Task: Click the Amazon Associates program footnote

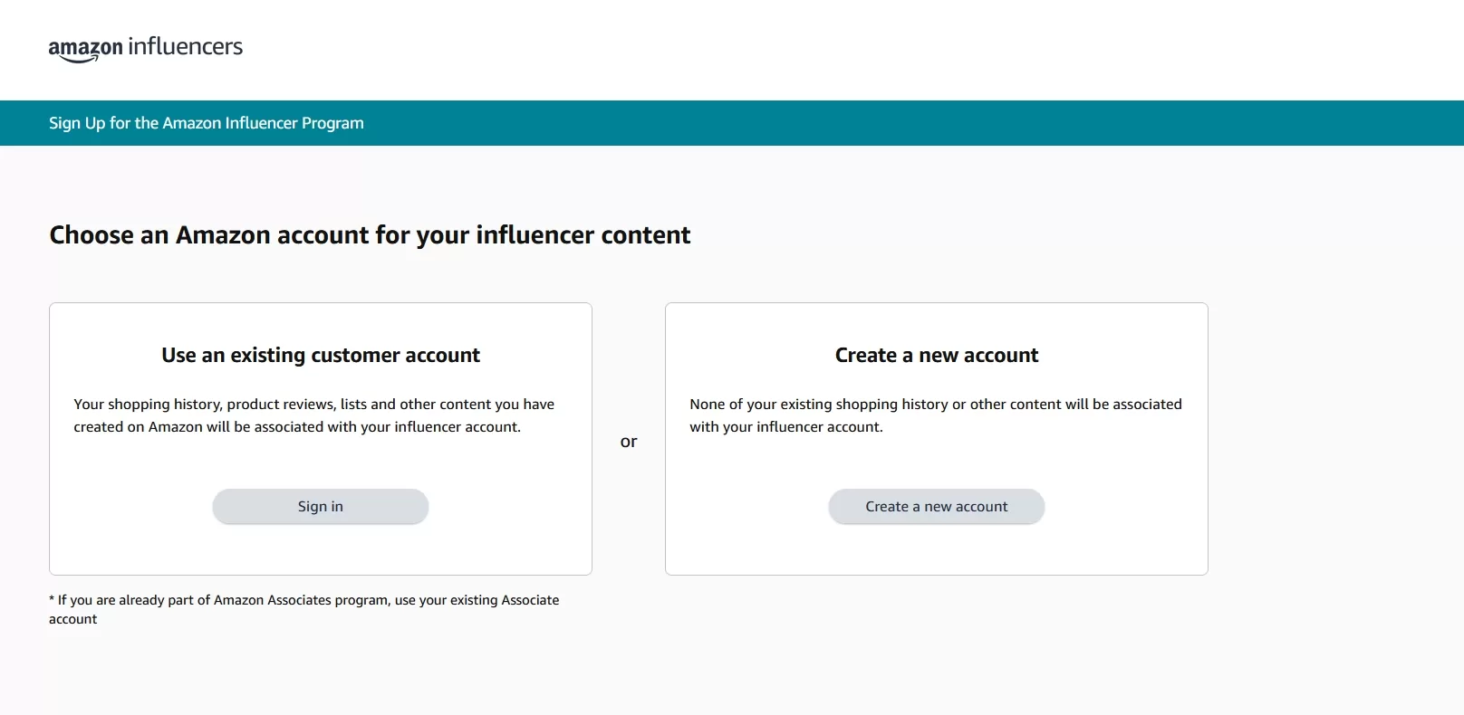Action: [x=304, y=609]
